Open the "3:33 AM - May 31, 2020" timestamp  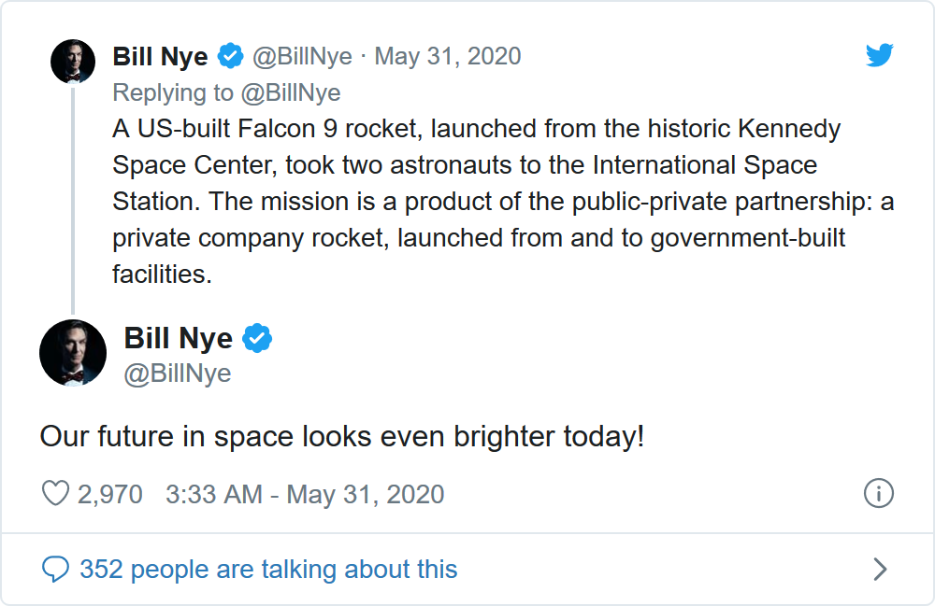(305, 493)
